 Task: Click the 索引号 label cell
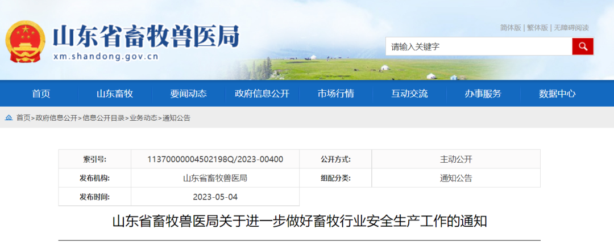(x=95, y=159)
